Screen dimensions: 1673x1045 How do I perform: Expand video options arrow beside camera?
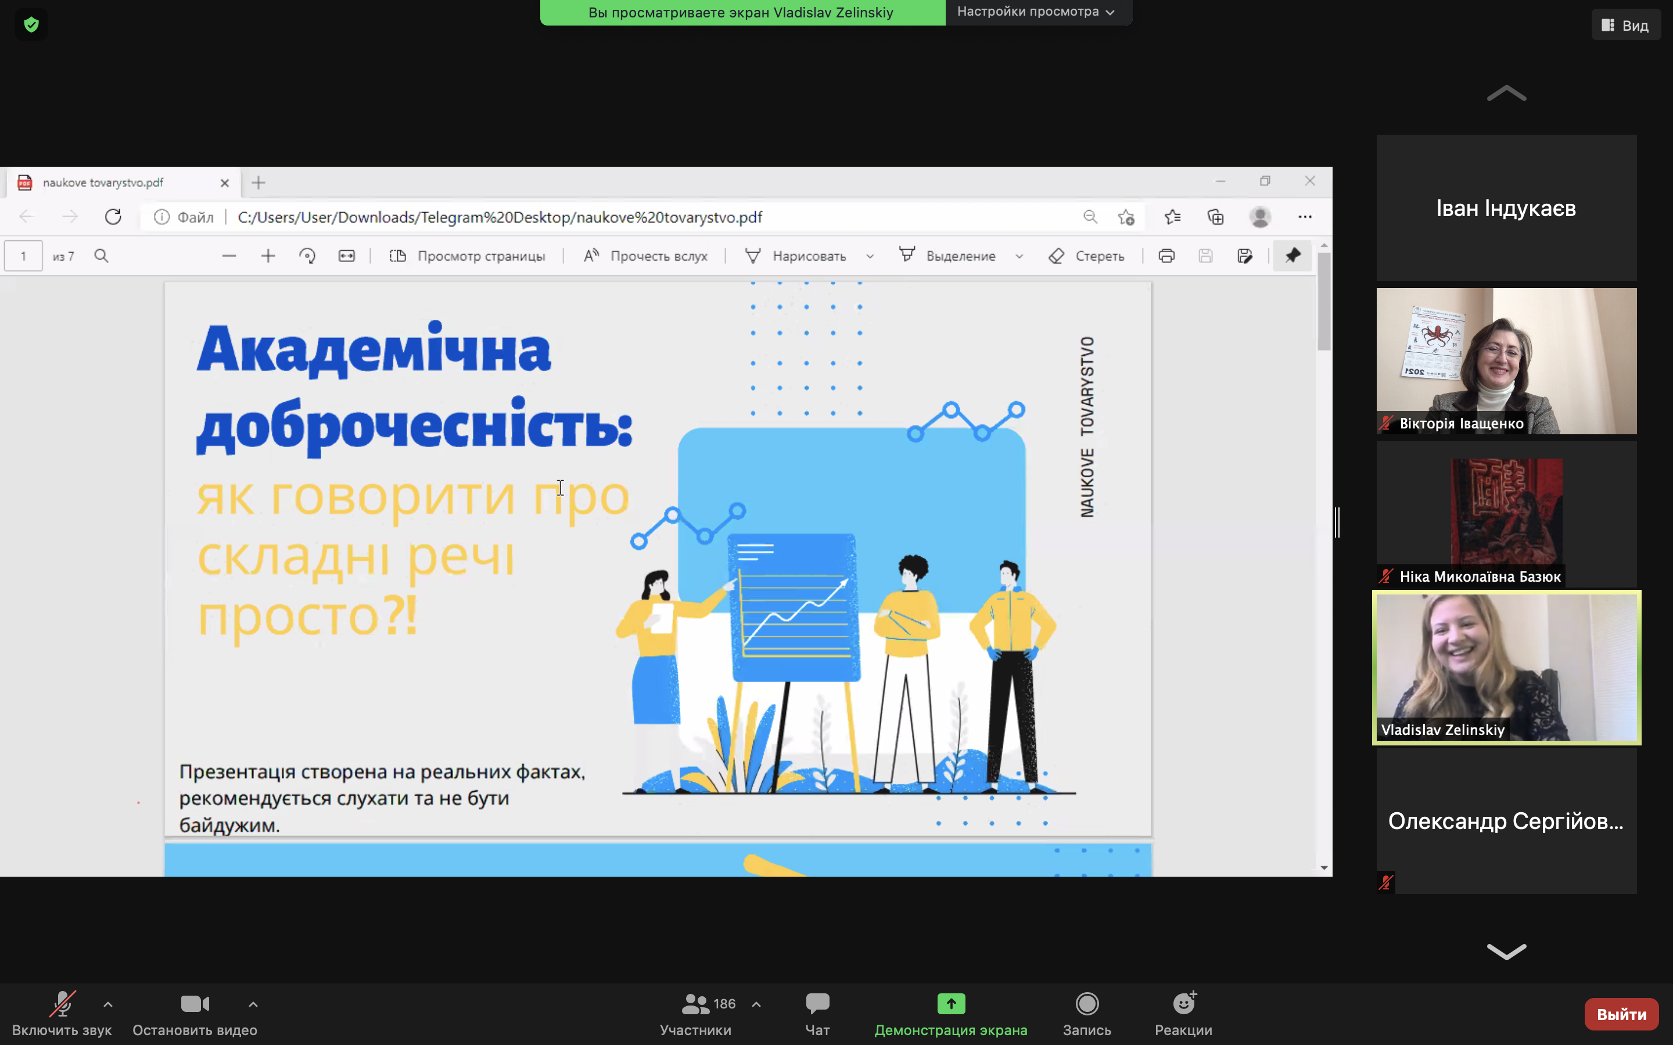[x=253, y=1004]
